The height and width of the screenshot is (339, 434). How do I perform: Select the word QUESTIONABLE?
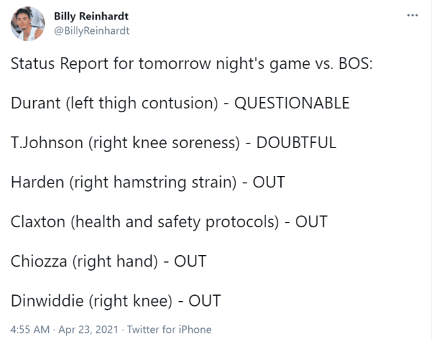(292, 104)
